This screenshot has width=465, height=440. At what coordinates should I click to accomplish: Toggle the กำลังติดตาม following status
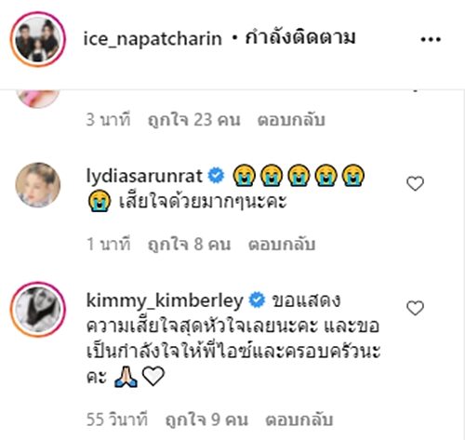pyautogui.click(x=300, y=37)
